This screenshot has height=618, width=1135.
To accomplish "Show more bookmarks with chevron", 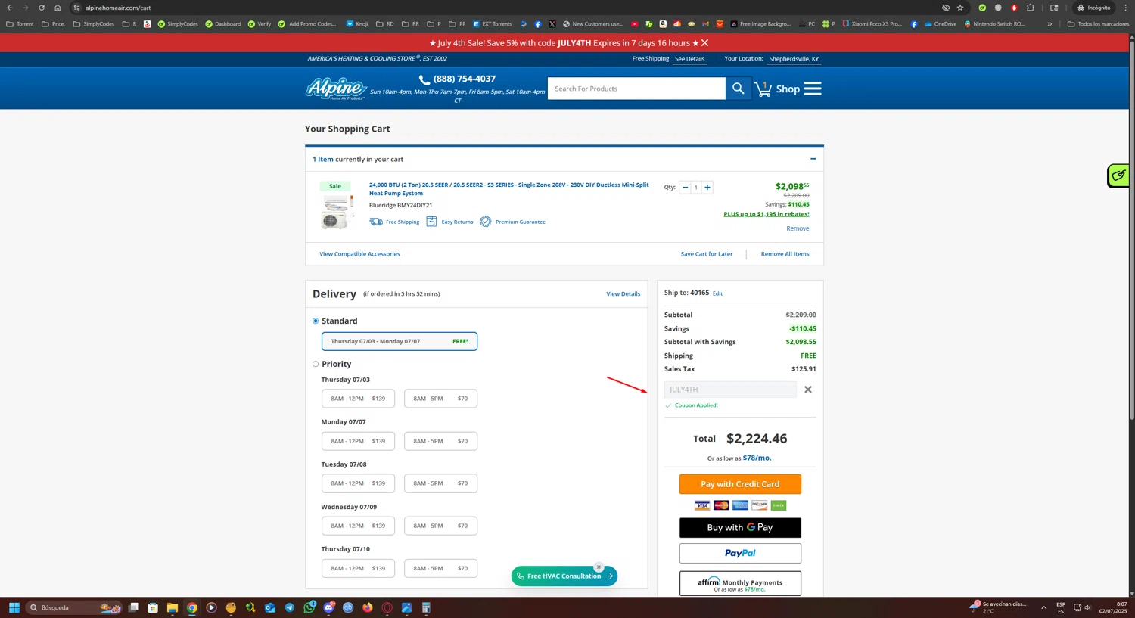I will tap(1049, 24).
